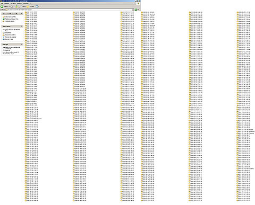Open the Visualizza menu

(x=13, y=4)
